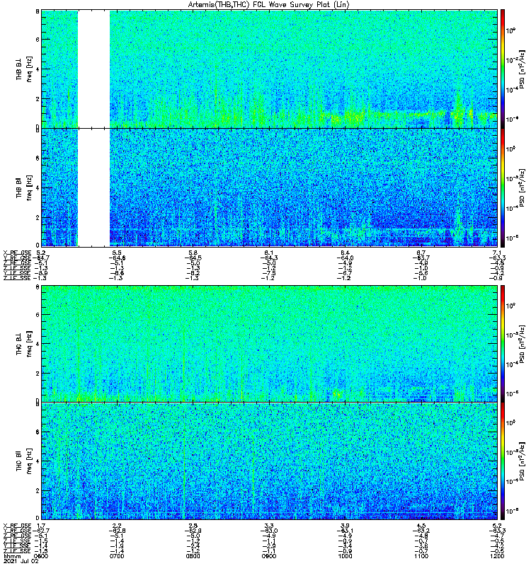
Task: Click the white data gap in THB B⊥ spectrogram
Action: (x=94, y=69)
